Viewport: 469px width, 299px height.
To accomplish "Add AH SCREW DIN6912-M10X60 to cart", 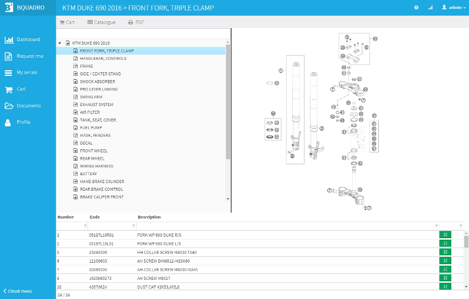I will pyautogui.click(x=445, y=261).
